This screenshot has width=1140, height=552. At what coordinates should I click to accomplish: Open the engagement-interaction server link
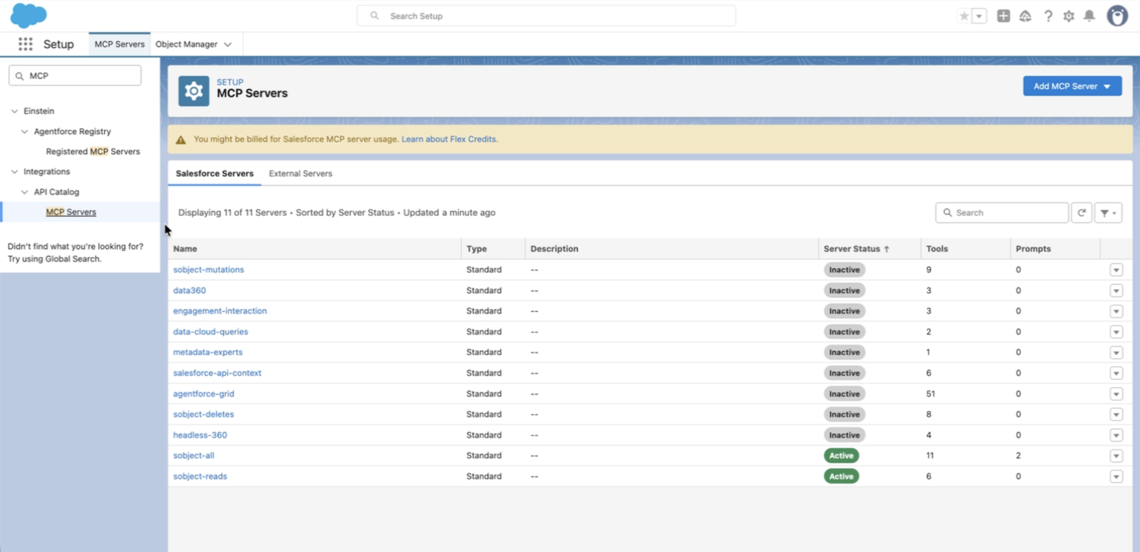pyautogui.click(x=220, y=311)
